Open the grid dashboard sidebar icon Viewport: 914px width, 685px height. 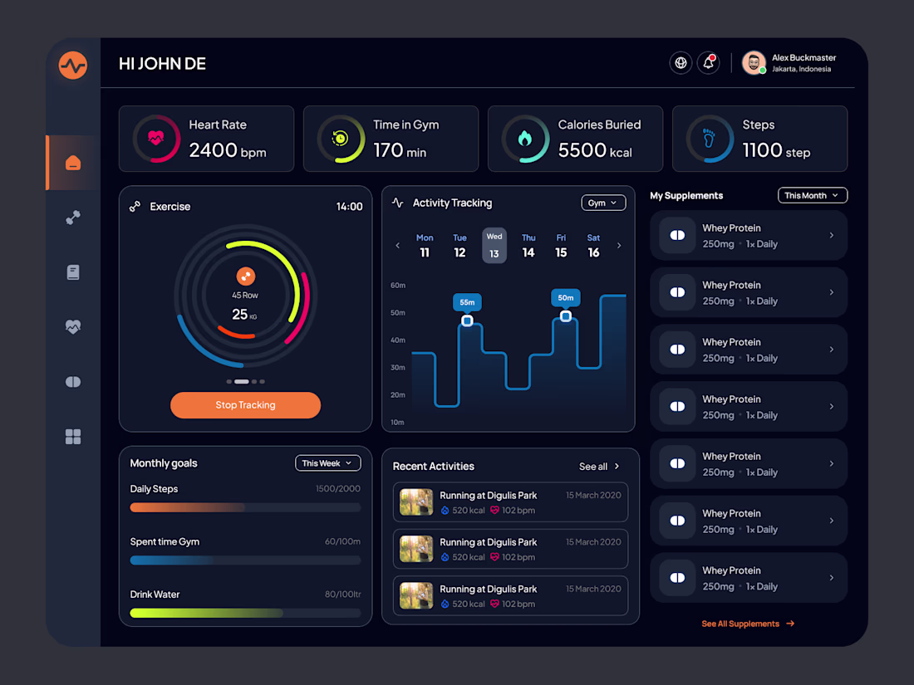pyautogui.click(x=73, y=436)
